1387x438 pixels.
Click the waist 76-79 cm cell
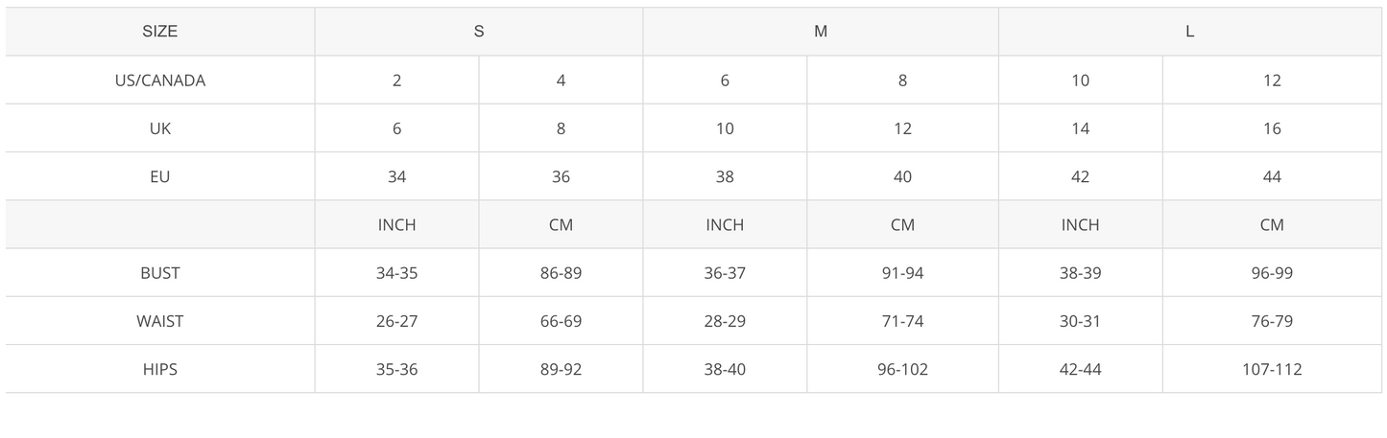click(x=1272, y=321)
